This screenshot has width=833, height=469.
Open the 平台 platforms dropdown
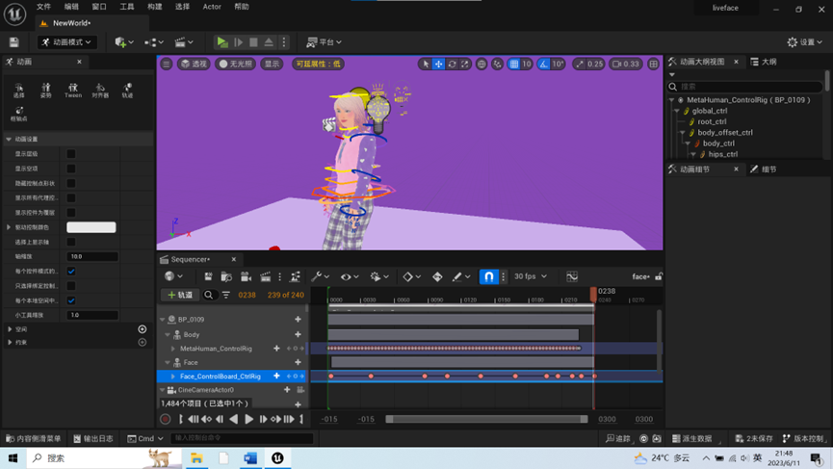click(x=325, y=42)
